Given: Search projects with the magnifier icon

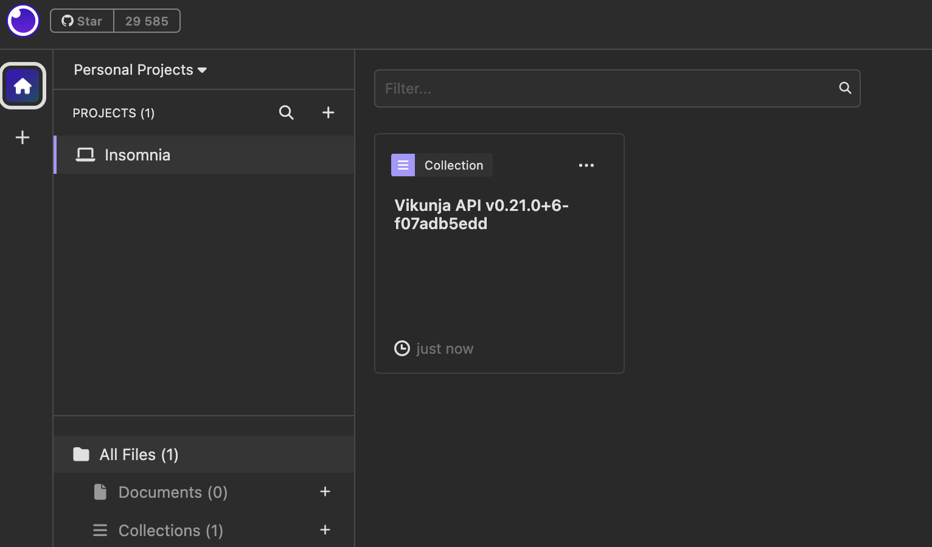Looking at the screenshot, I should [286, 112].
